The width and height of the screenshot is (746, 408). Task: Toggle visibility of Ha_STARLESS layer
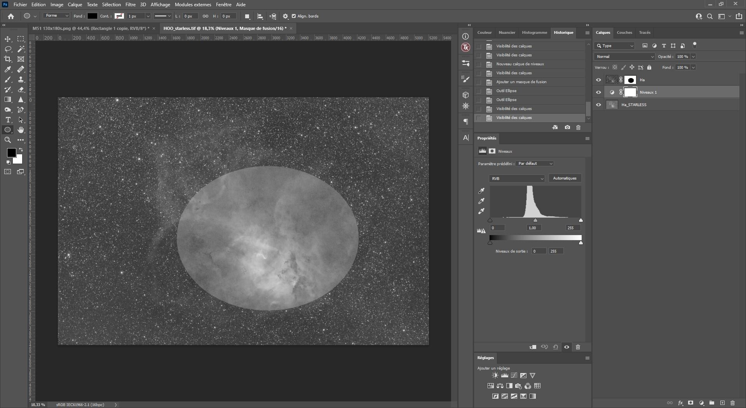point(598,105)
